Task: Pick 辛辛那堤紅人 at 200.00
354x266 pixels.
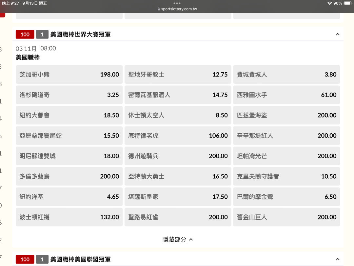Action: 286,136
